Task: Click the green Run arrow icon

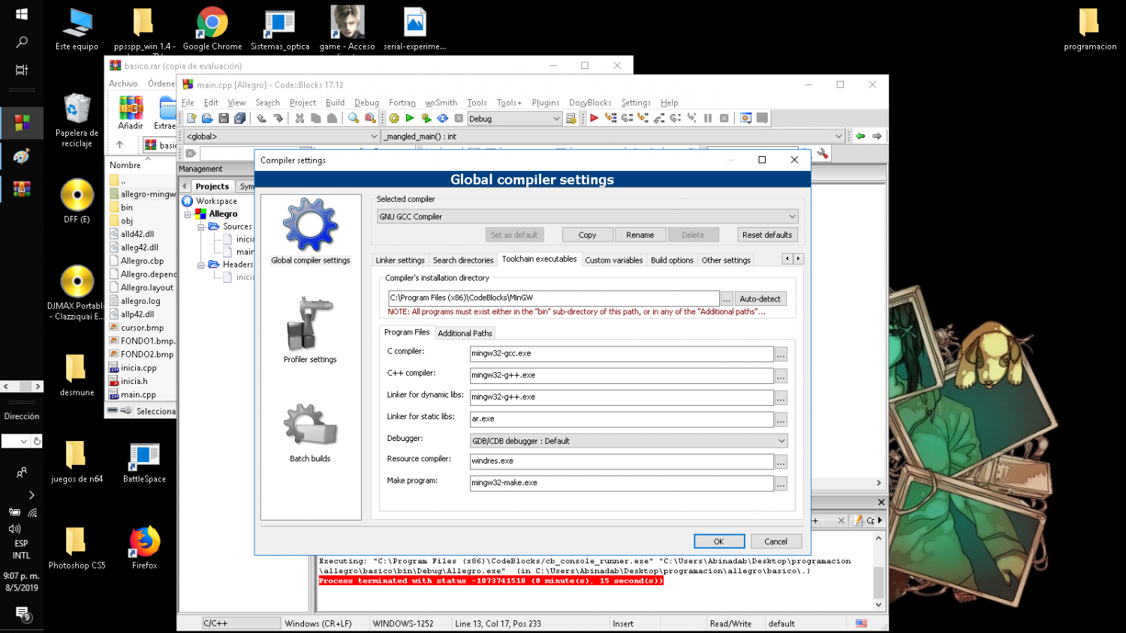Action: coord(410,118)
